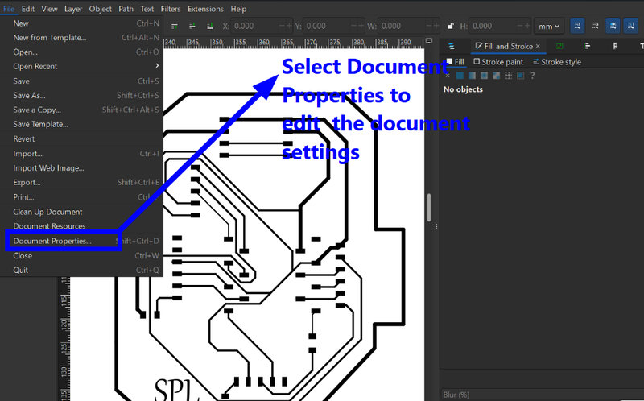Open the View menu
The image size is (644, 401).
coord(49,9)
